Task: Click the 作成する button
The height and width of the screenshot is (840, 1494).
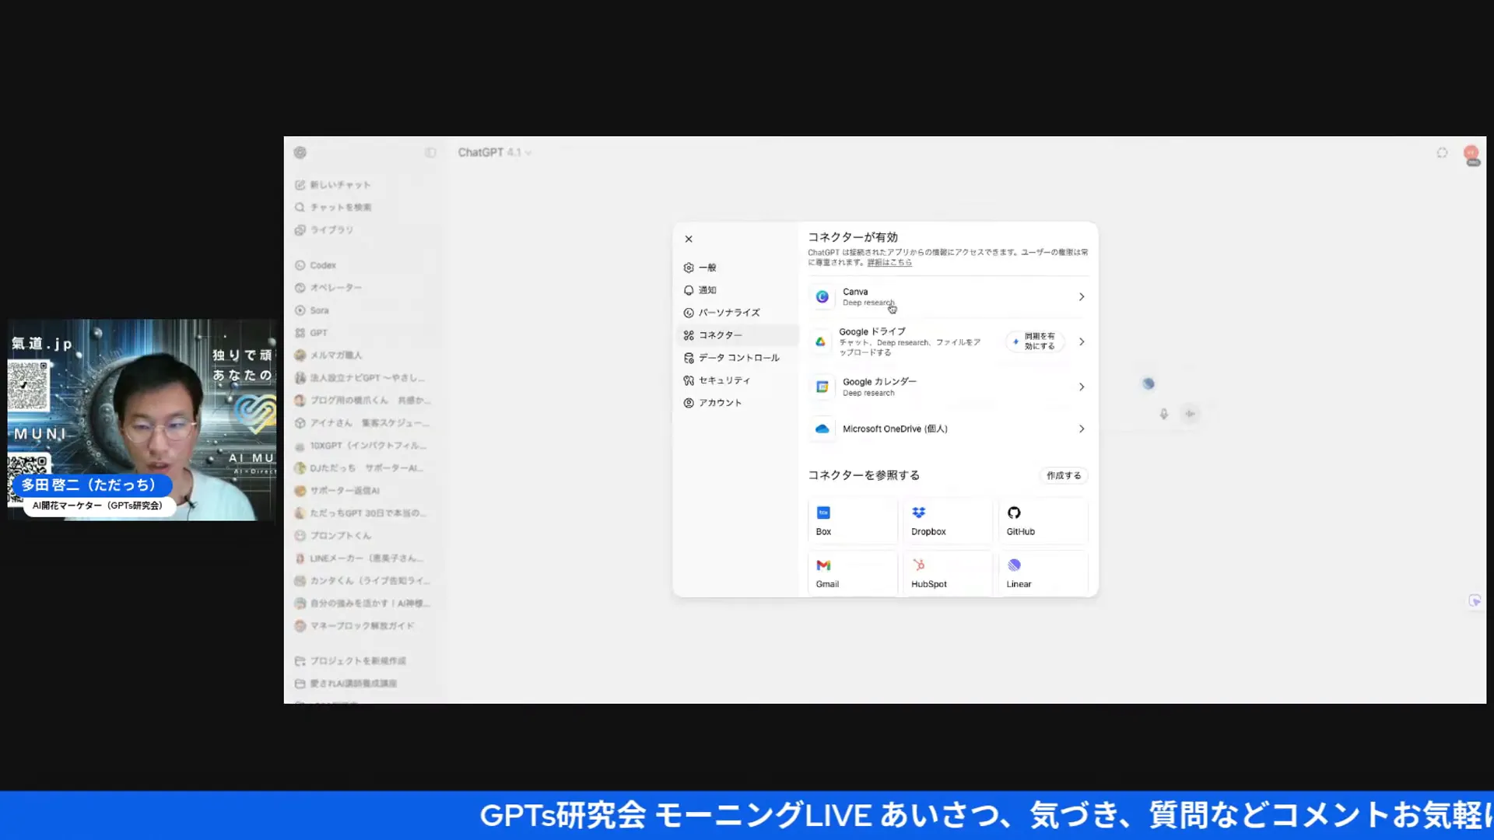Action: [1063, 476]
